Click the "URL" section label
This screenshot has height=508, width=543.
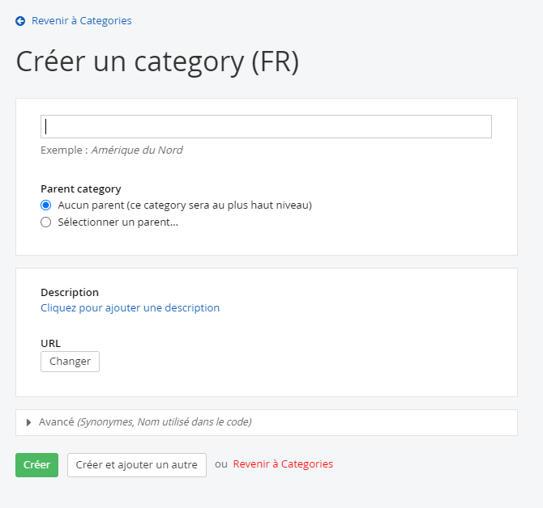tap(50, 343)
